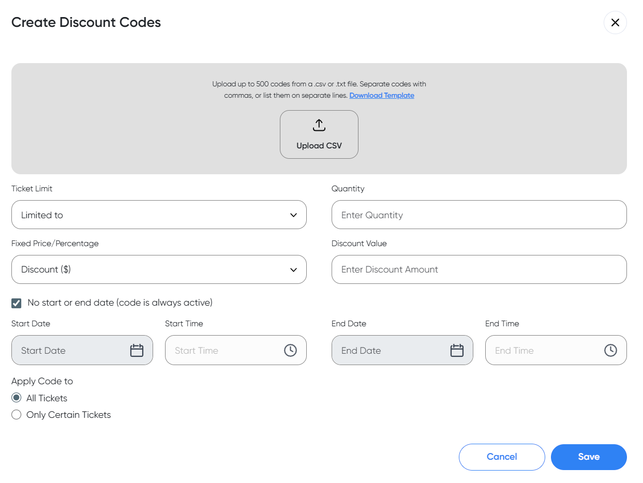
Task: Click the Discount ($) dropdown chevron
Action: (x=293, y=270)
